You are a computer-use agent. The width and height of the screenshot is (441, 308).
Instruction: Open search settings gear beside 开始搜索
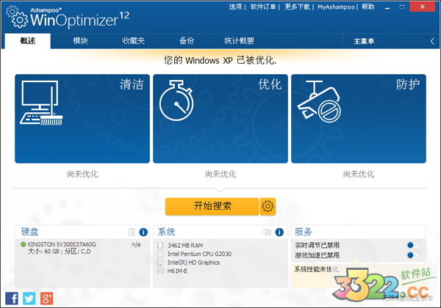click(268, 207)
